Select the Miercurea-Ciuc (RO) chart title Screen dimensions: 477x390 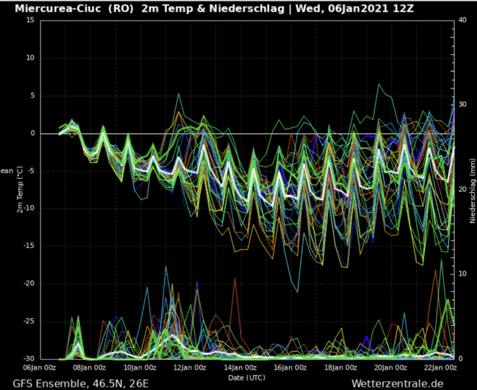point(74,9)
